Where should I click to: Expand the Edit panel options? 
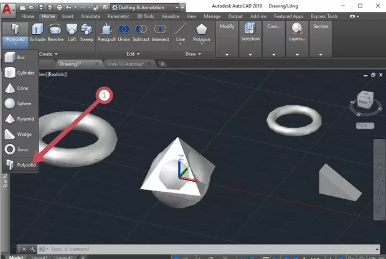pyautogui.click(x=133, y=54)
